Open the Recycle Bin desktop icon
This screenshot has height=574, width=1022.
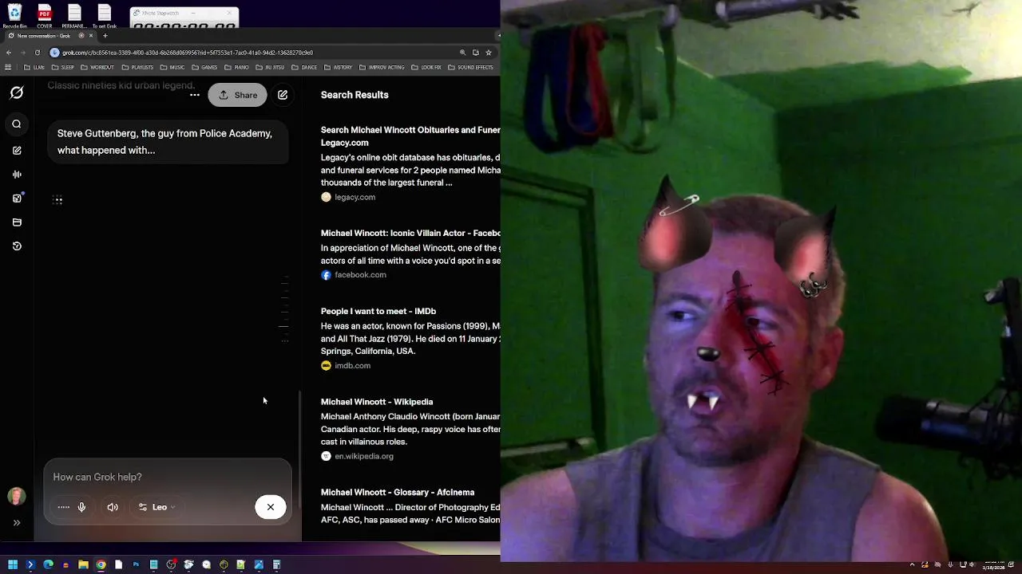pyautogui.click(x=14, y=16)
